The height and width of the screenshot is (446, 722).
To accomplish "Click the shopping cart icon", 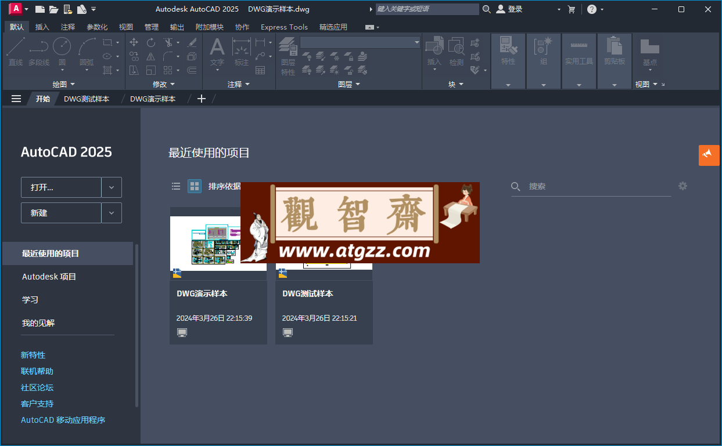I will pos(572,9).
